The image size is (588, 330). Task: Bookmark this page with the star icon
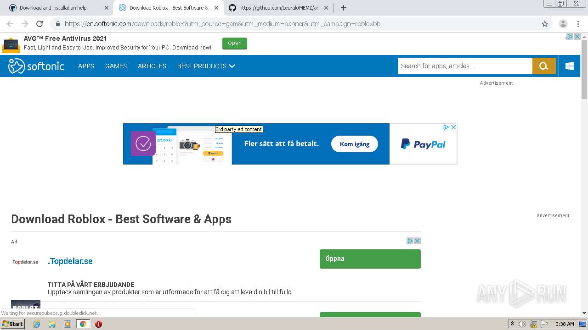[545, 24]
